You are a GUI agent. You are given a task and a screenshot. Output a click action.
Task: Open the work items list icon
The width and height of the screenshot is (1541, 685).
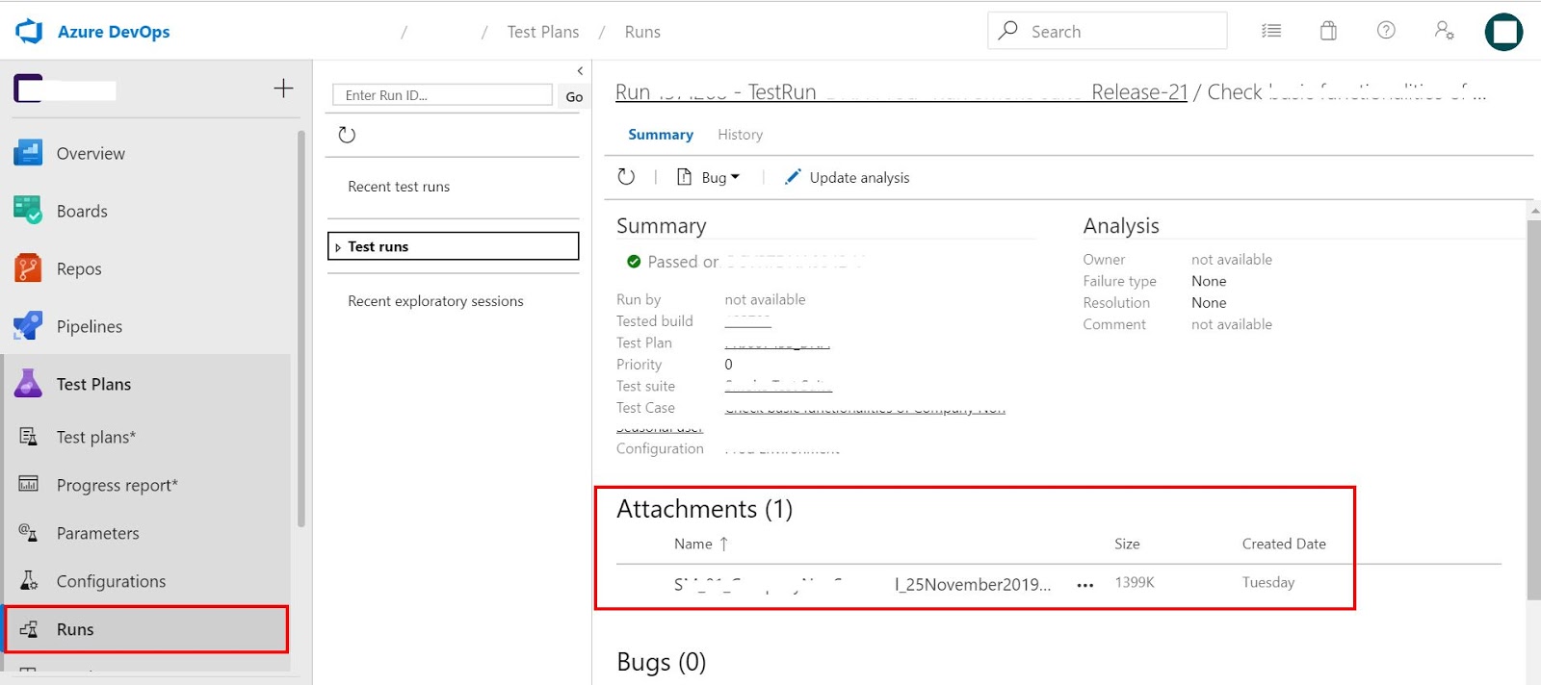[1271, 31]
